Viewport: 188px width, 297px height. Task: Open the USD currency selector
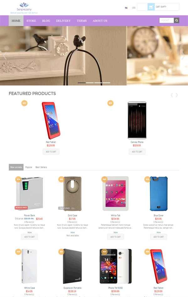[134, 8]
